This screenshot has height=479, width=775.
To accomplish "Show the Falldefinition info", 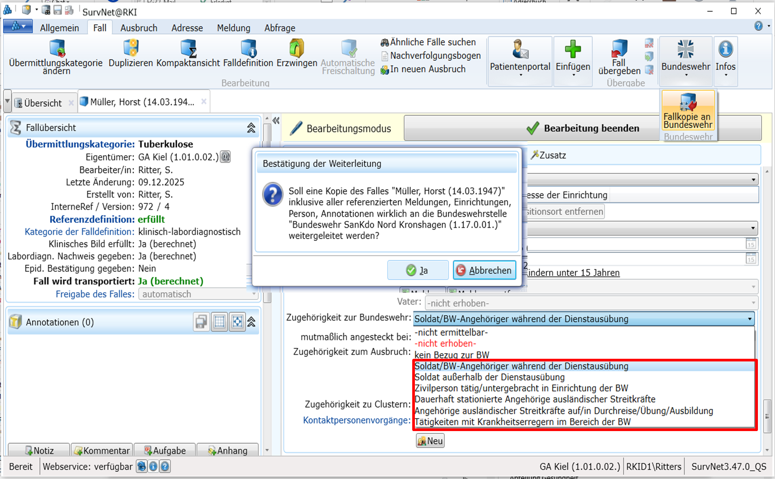I will pos(248,53).
